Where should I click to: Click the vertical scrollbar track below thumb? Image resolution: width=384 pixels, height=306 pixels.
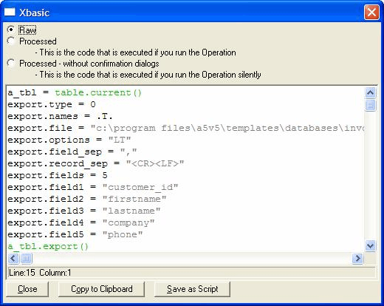tap(371, 176)
